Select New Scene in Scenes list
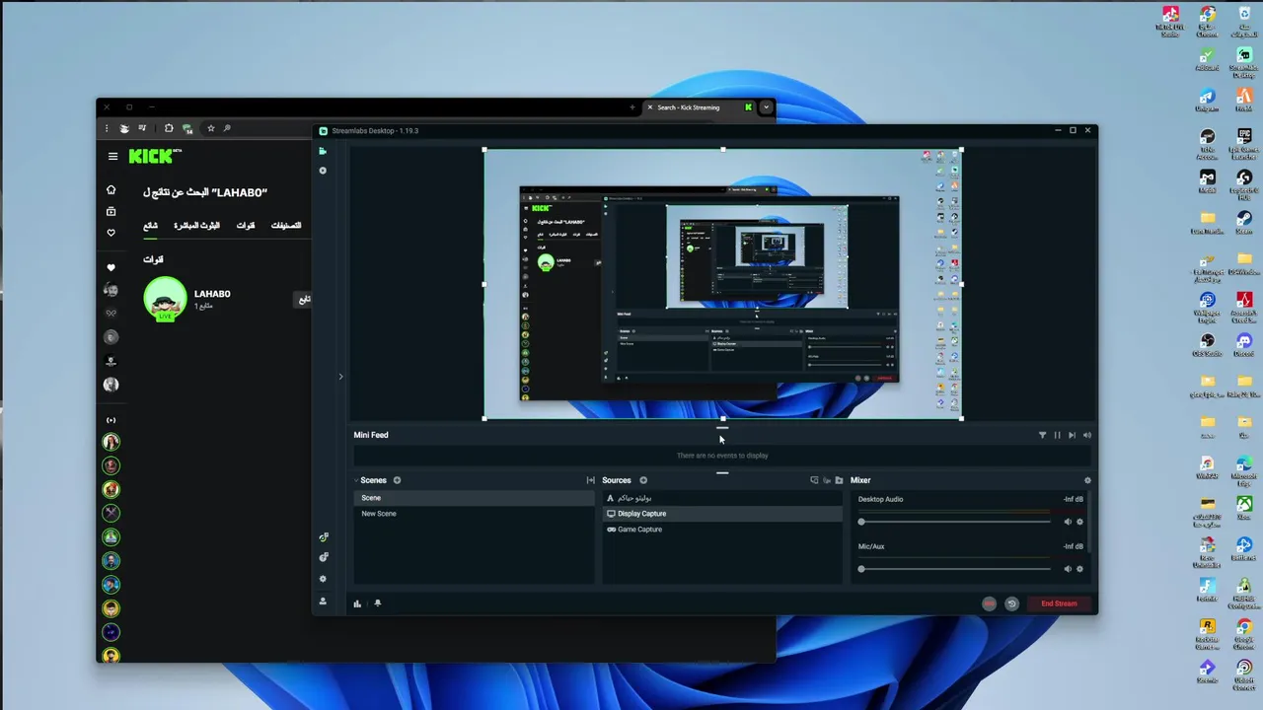 [x=474, y=514]
